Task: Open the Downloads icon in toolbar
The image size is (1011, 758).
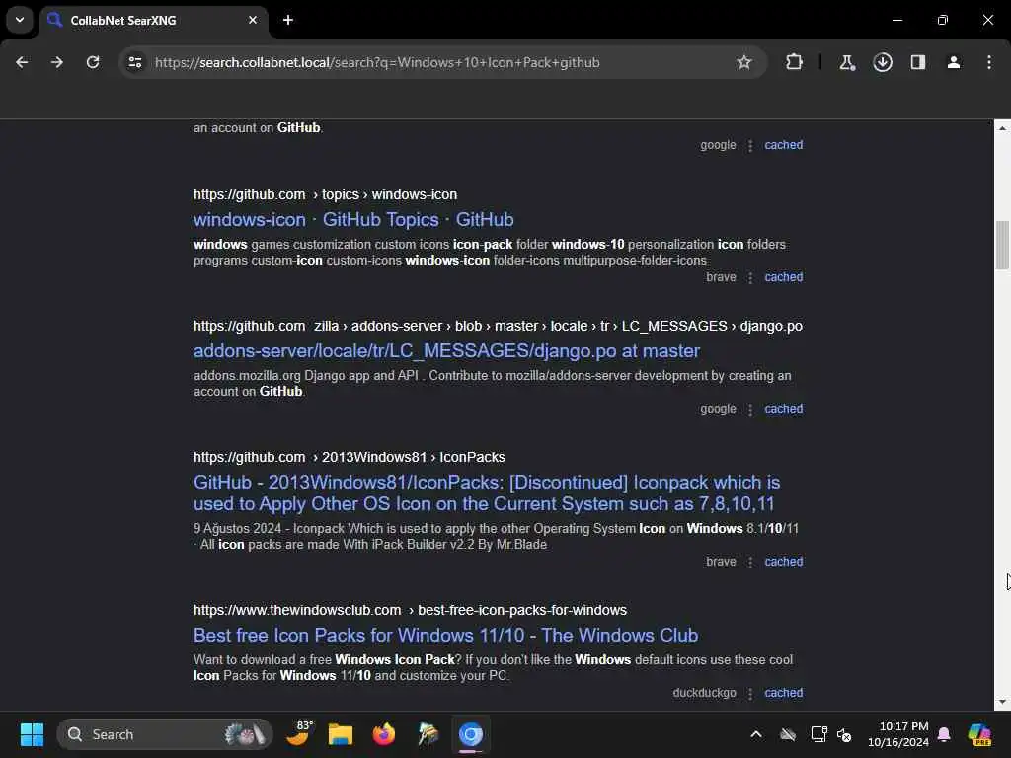Action: point(882,62)
